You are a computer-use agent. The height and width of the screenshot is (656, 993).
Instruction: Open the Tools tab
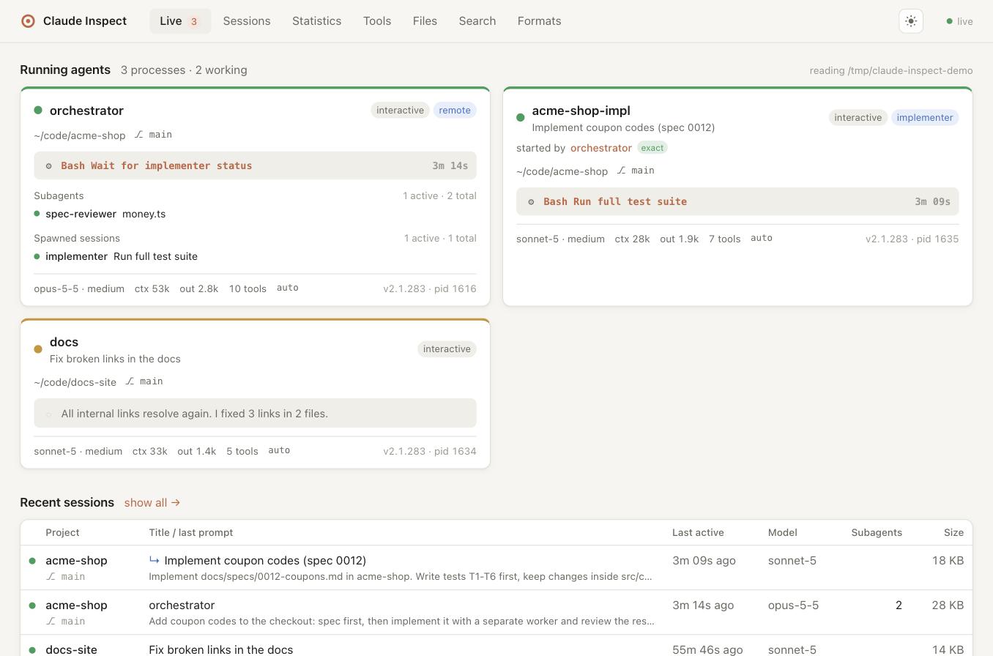coord(377,21)
